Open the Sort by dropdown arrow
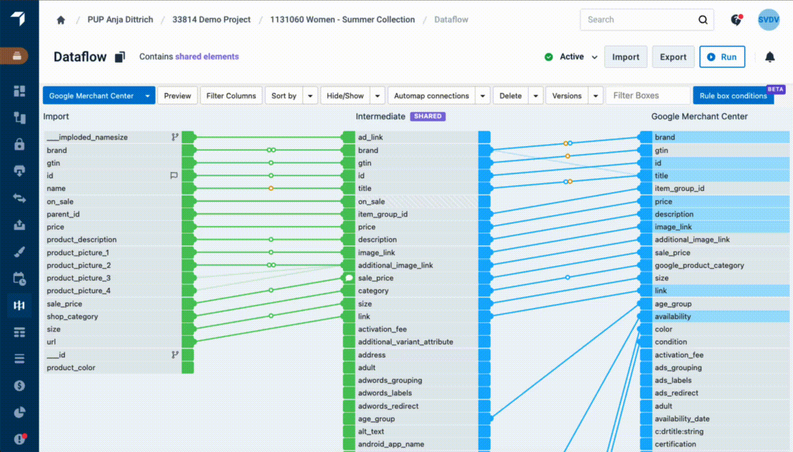Screen dimensions: 793x452 [x=310, y=96]
